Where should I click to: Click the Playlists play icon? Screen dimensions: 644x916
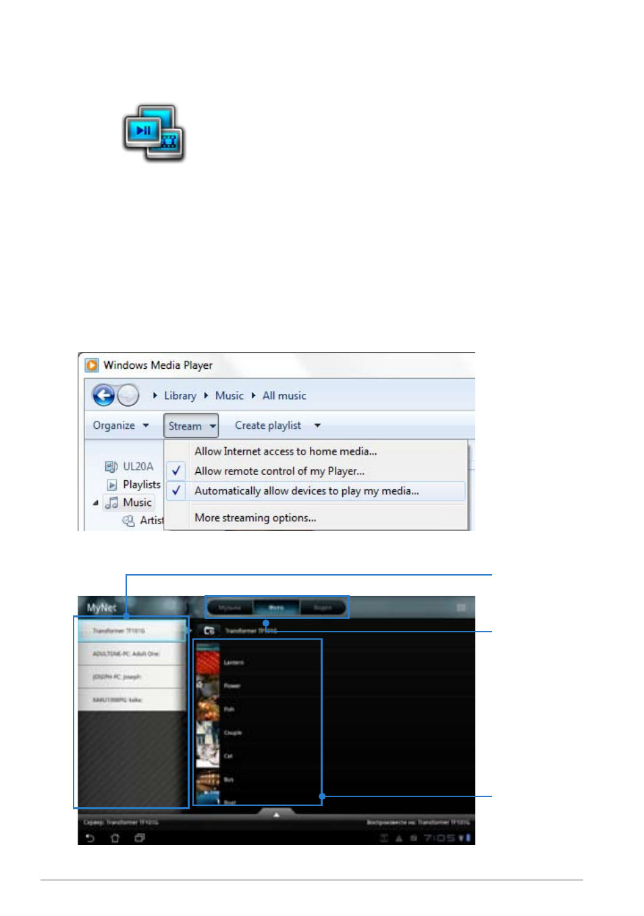[x=112, y=485]
